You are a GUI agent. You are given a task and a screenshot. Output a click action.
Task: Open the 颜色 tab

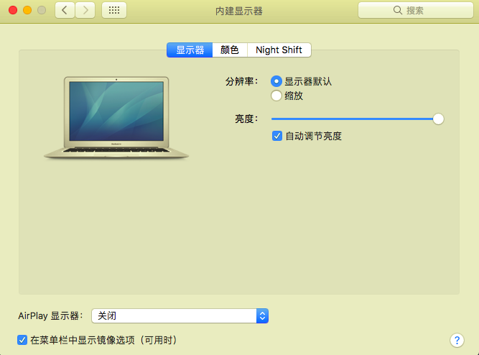click(230, 50)
